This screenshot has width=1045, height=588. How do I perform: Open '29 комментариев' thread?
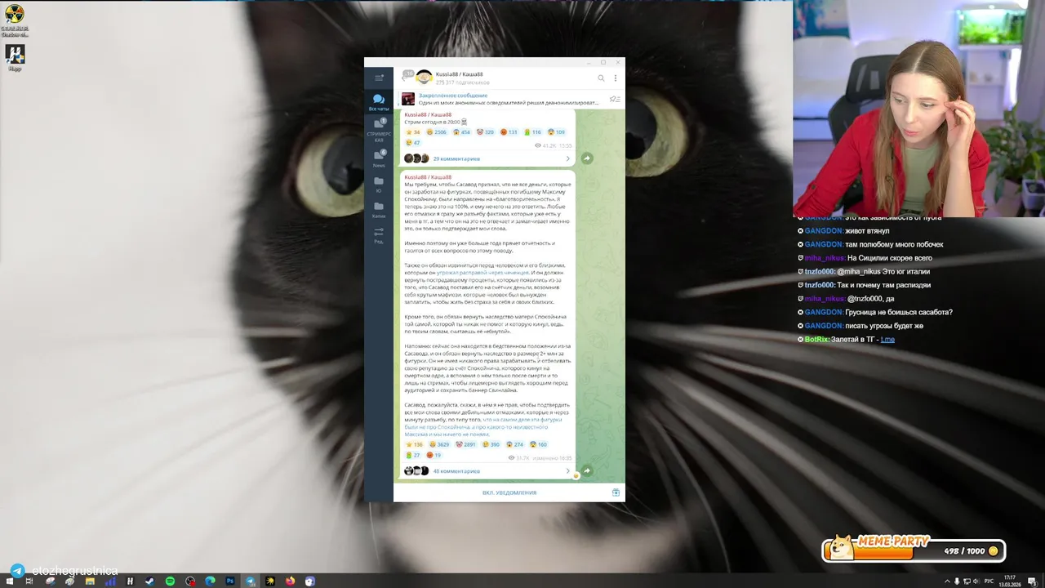point(456,158)
